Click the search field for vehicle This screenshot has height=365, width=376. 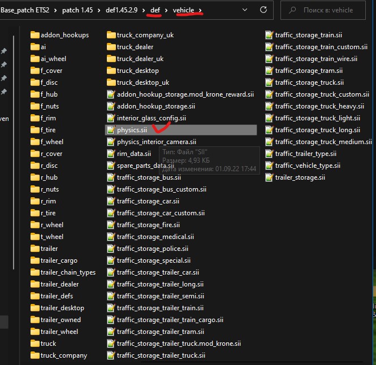(323, 10)
